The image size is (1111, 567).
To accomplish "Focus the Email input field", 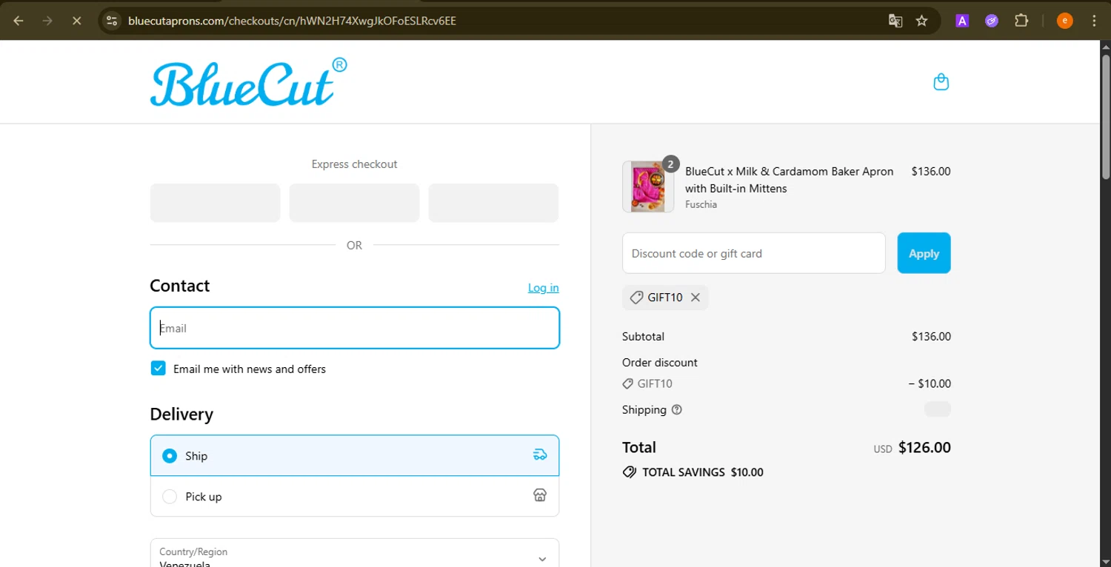I will pos(355,328).
